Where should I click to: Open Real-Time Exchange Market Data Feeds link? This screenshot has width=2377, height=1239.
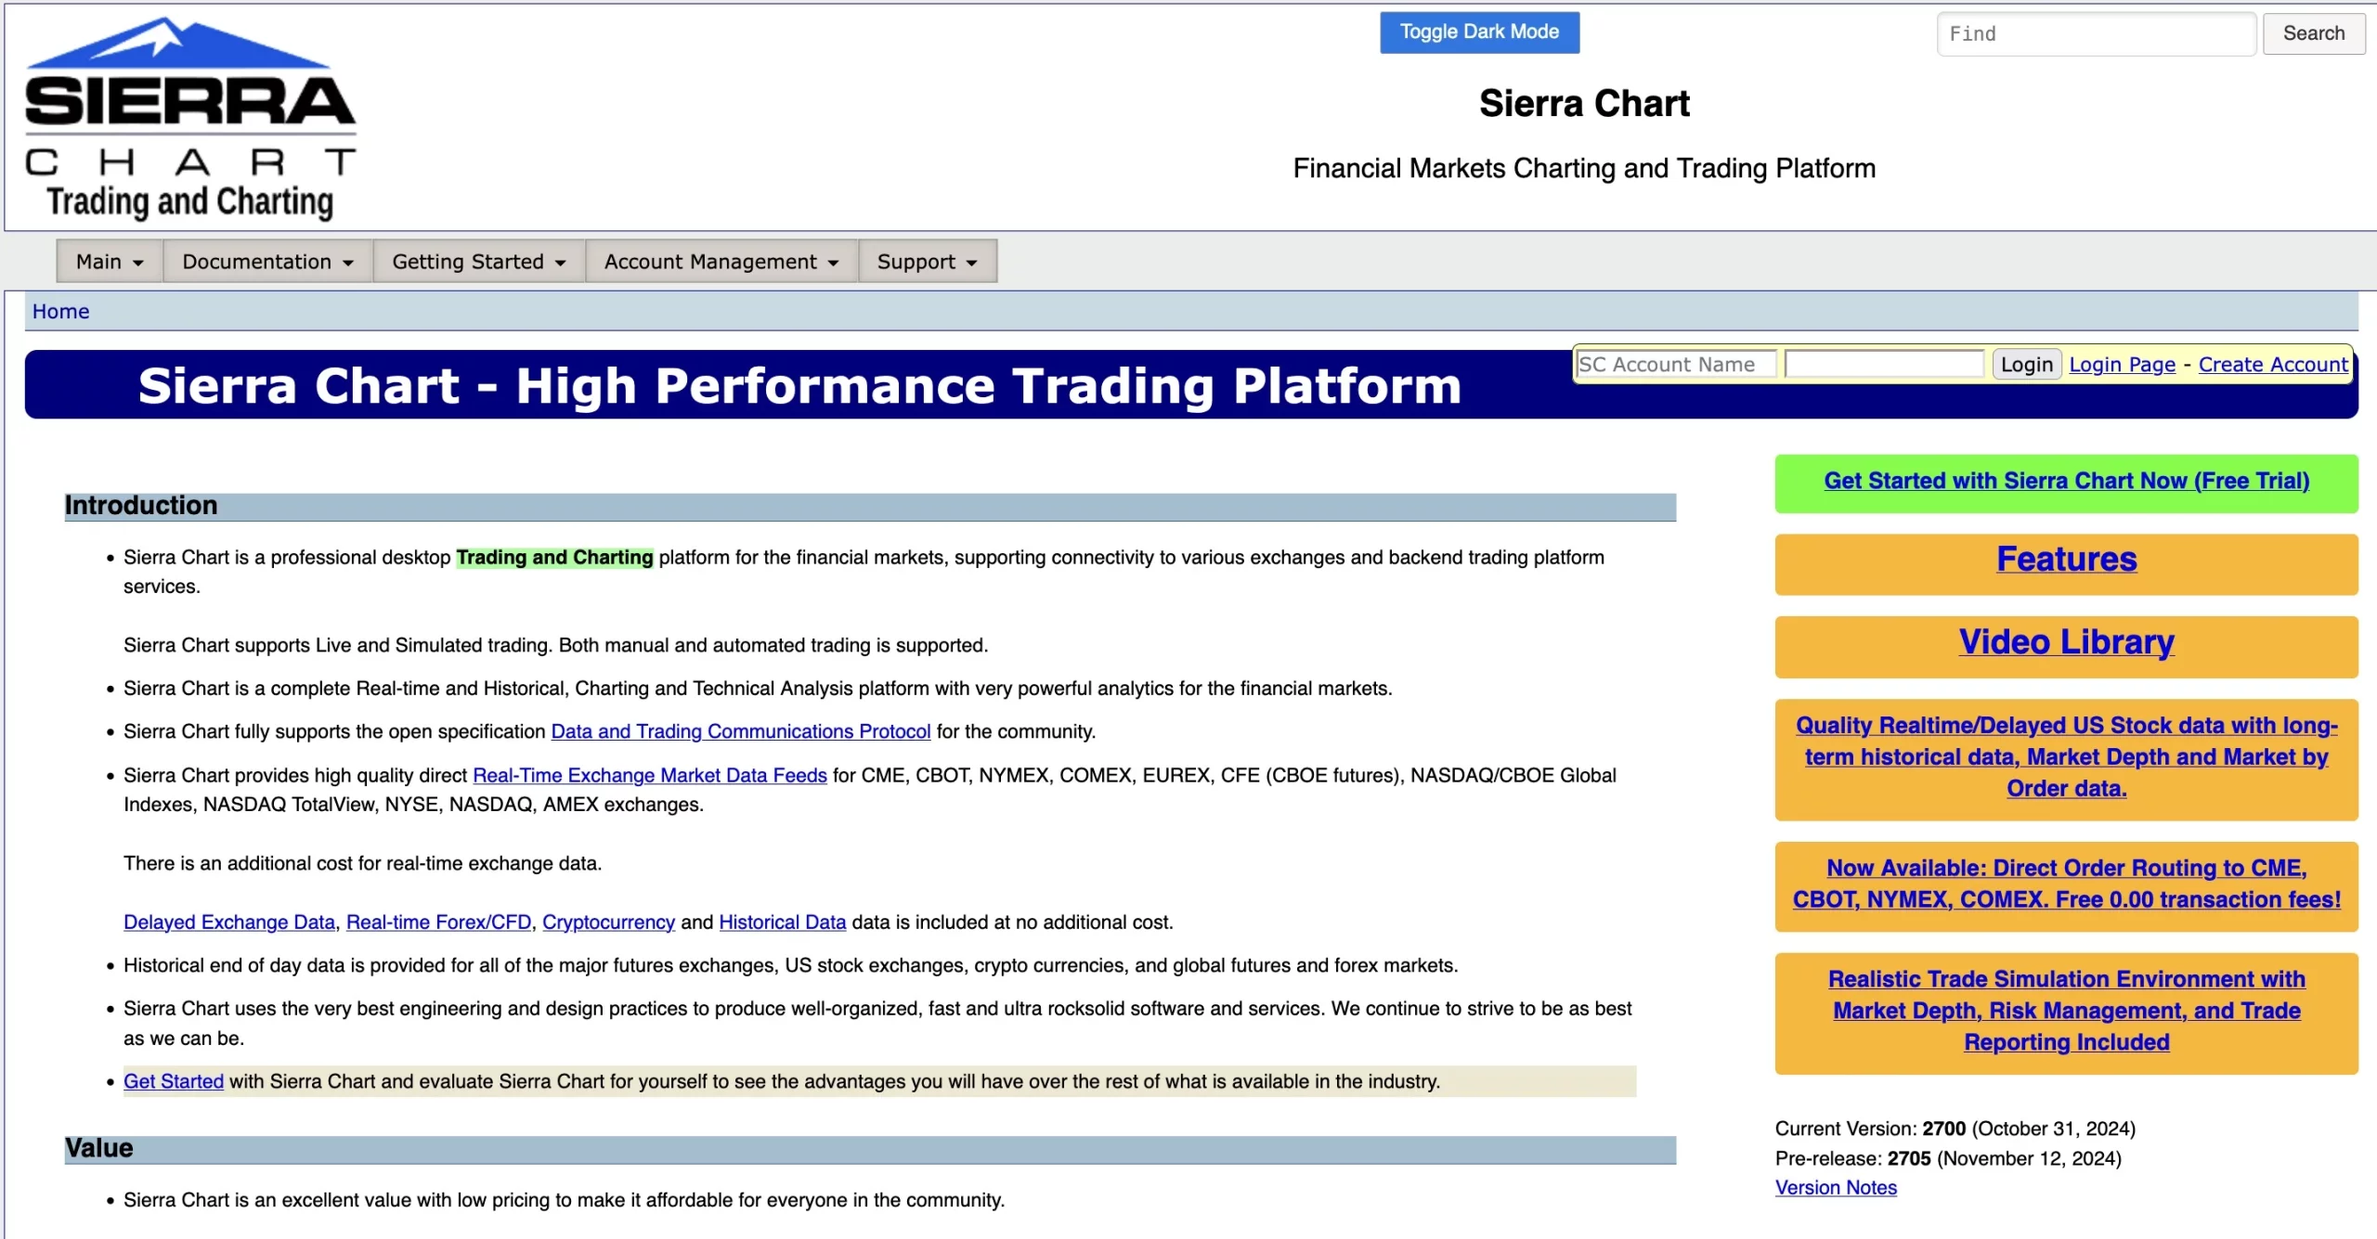click(649, 775)
